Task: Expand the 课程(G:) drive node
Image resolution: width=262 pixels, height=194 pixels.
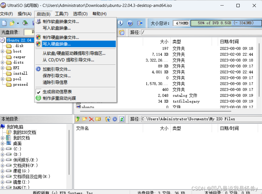Action: click(2, 171)
